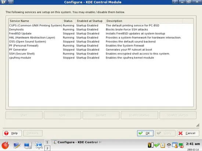This screenshot has height=151, width=202.
Task: Click 'Generates your PF ruleset at boot' text
Action: [129, 50]
